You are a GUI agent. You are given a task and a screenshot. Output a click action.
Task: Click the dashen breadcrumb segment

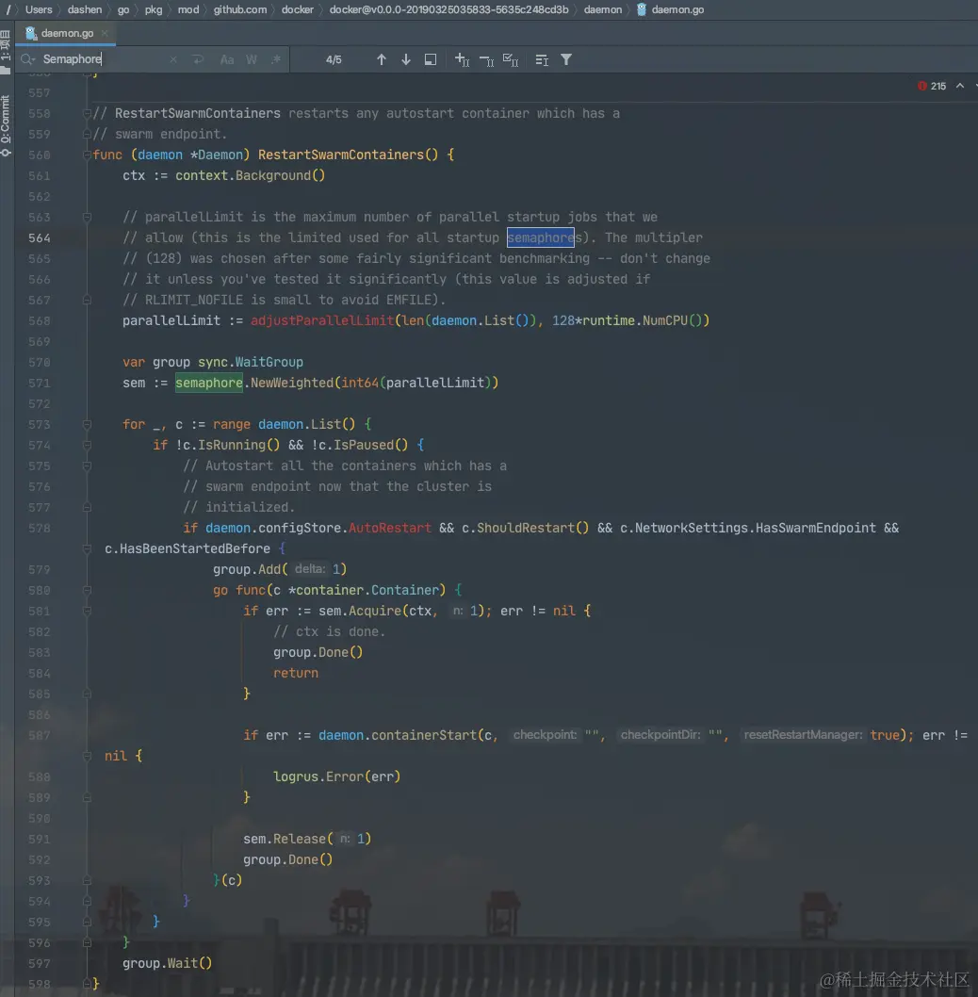[x=85, y=9]
